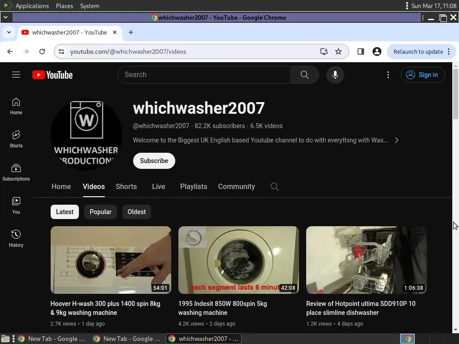The width and height of the screenshot is (459, 344).
Task: Search within whichwasher2007 channel
Action: click(274, 187)
